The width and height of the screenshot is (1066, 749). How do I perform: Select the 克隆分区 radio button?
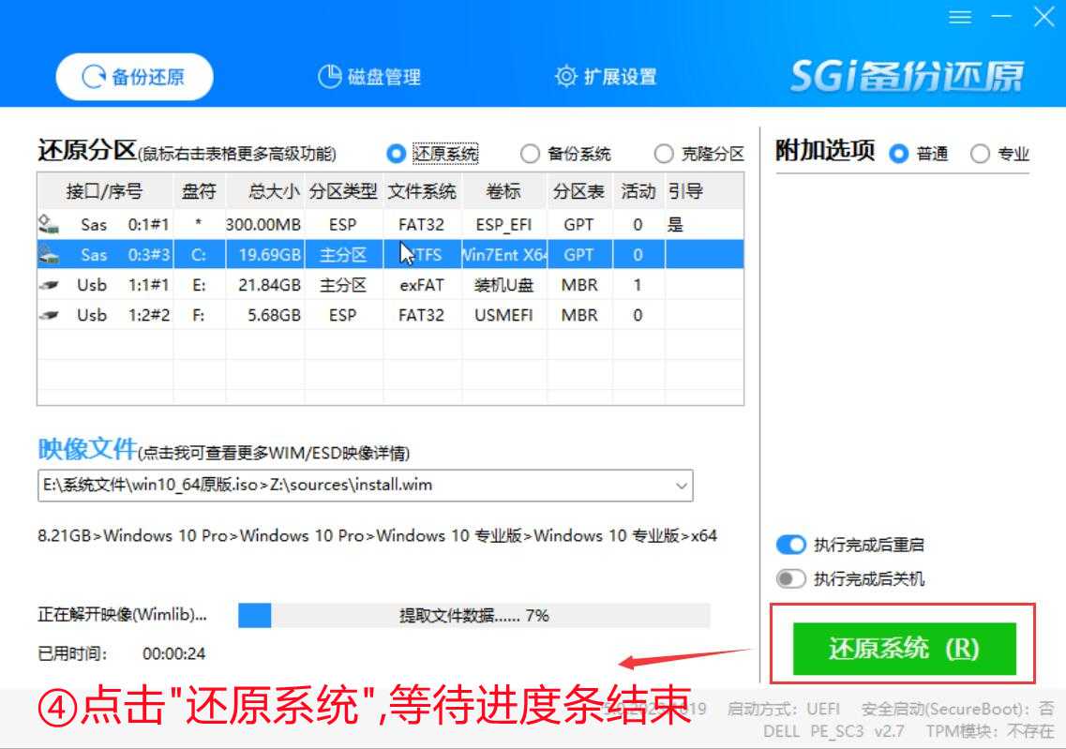(x=664, y=154)
